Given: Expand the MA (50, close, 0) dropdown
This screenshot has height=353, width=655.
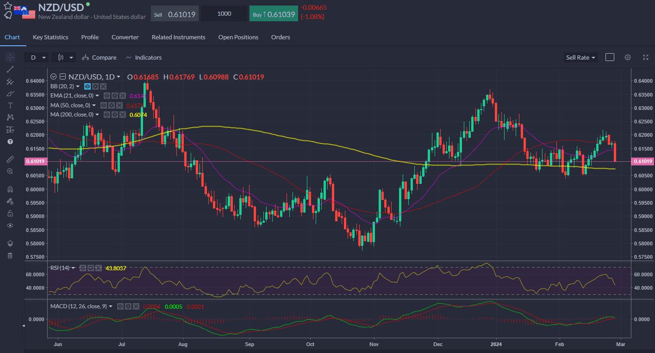Looking at the screenshot, I should coord(94,105).
